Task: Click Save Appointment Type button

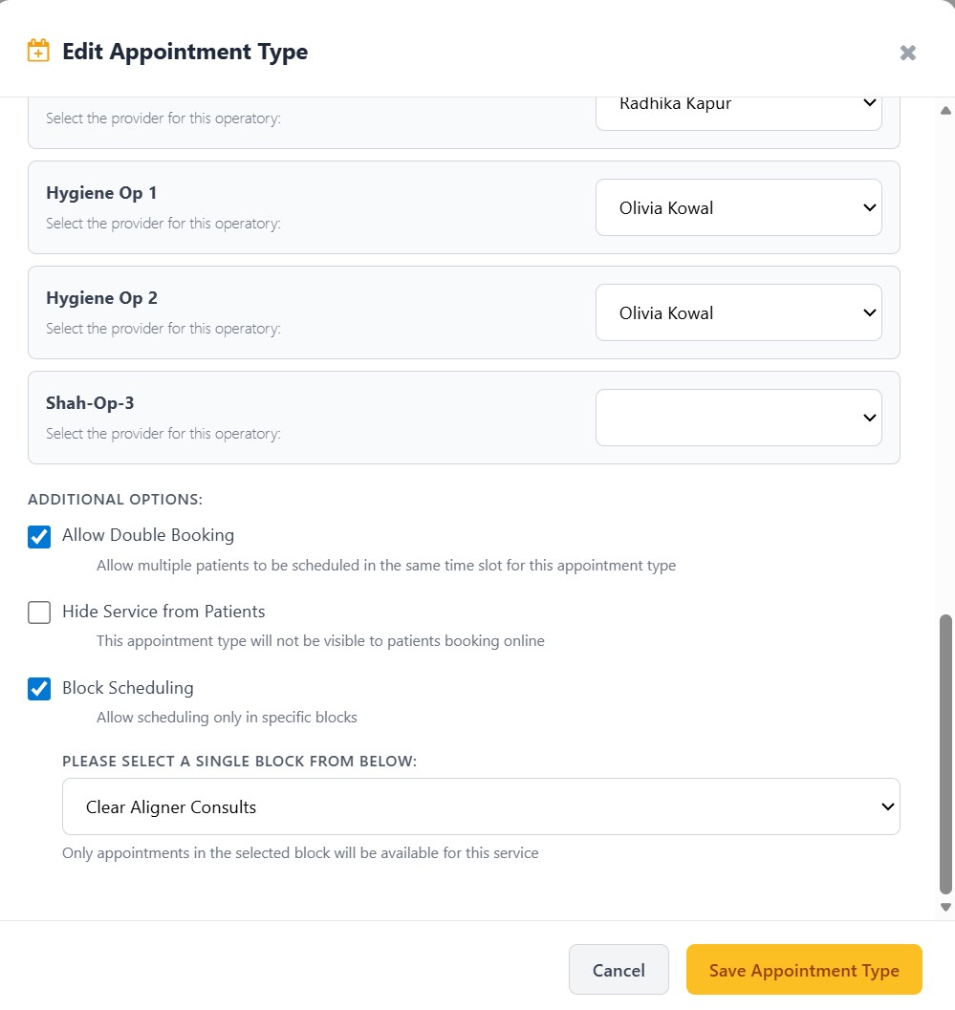Action: pyautogui.click(x=804, y=970)
